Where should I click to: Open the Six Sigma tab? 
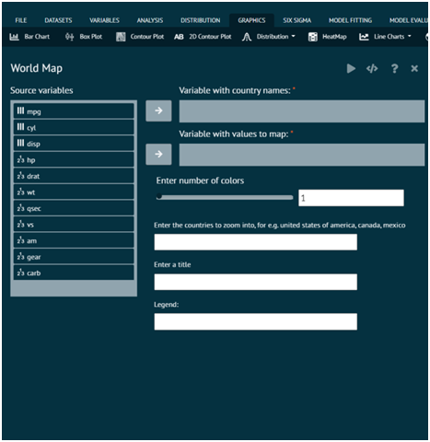(x=296, y=20)
